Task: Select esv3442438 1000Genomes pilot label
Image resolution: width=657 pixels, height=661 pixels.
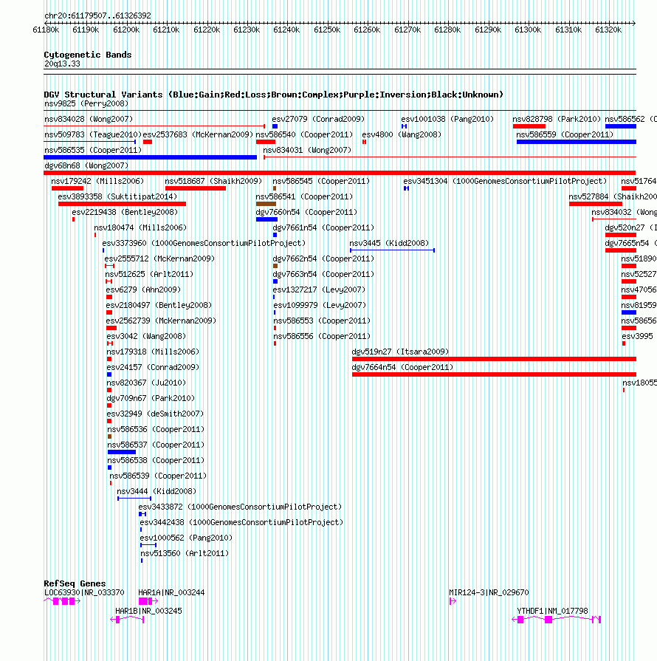Action: 242,523
